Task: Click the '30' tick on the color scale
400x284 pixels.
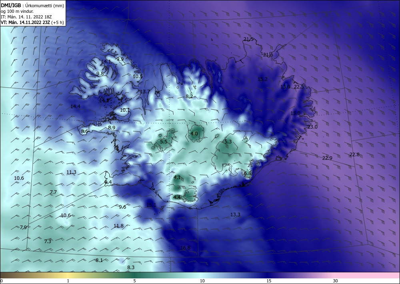Action: point(336,281)
